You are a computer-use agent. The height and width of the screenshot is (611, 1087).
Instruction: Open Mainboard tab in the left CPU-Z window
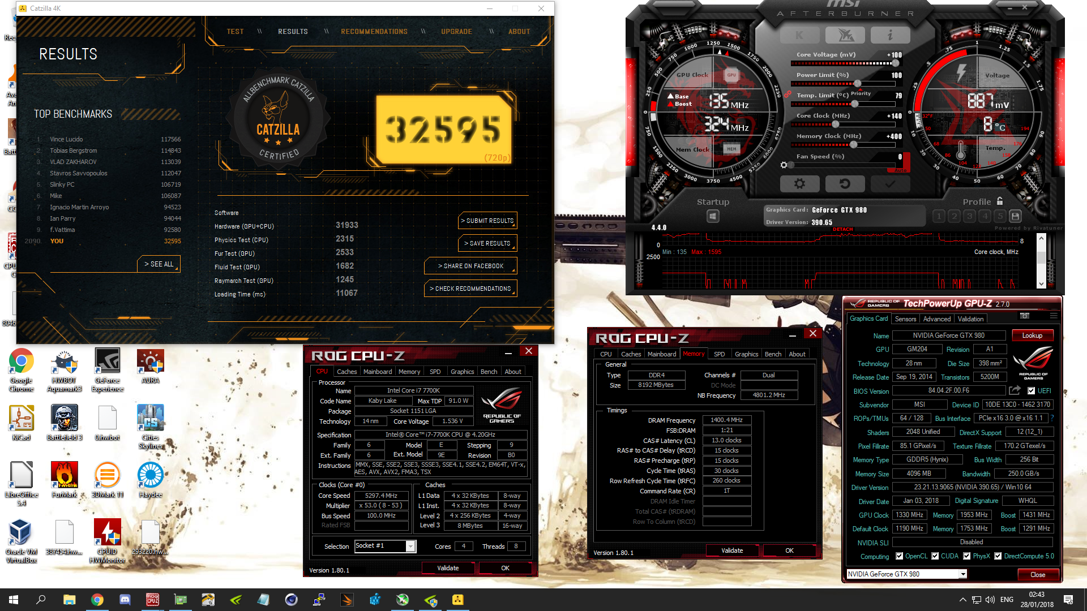(378, 372)
